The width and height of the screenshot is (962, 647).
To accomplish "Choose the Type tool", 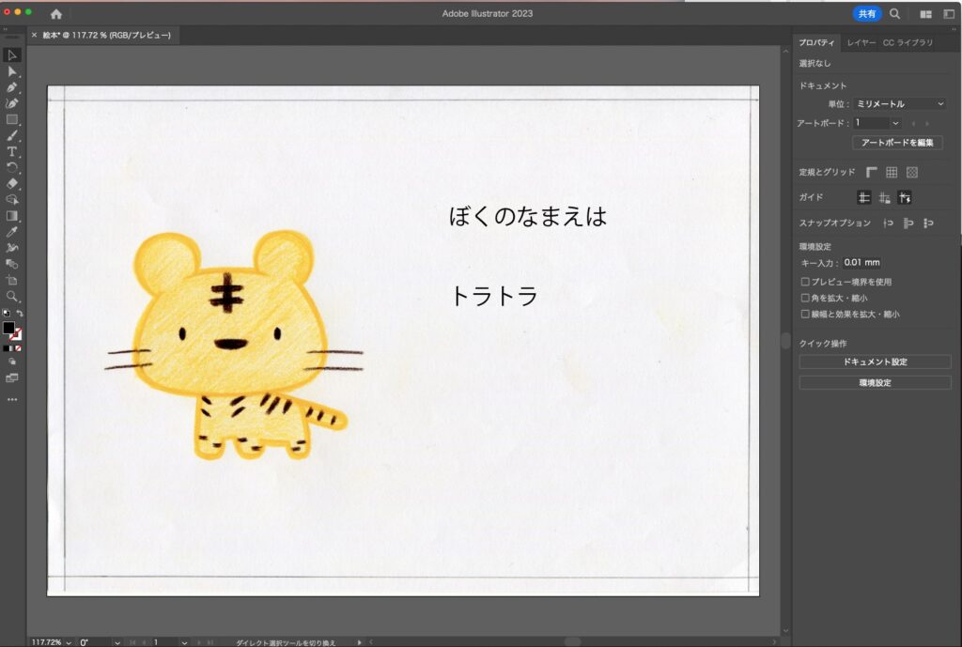I will point(12,151).
